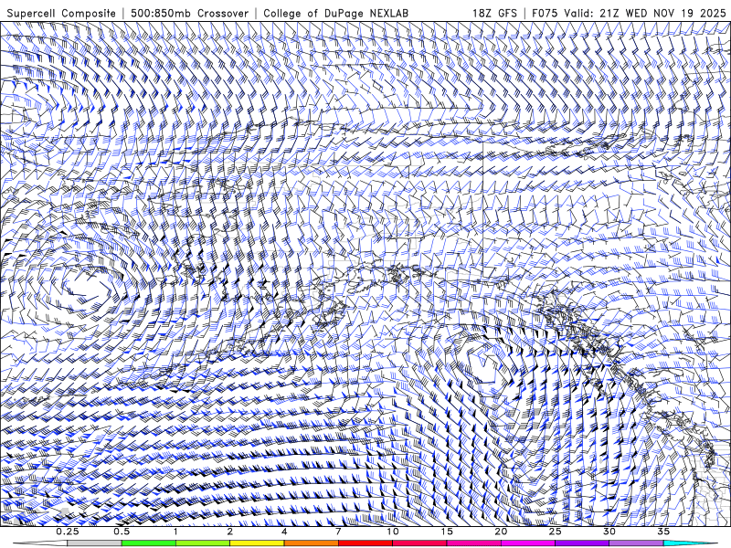731x548 pixels.
Task: Click the "F075 Valid: 21Z WED NOV 19 2025" text
Action: tap(629, 13)
